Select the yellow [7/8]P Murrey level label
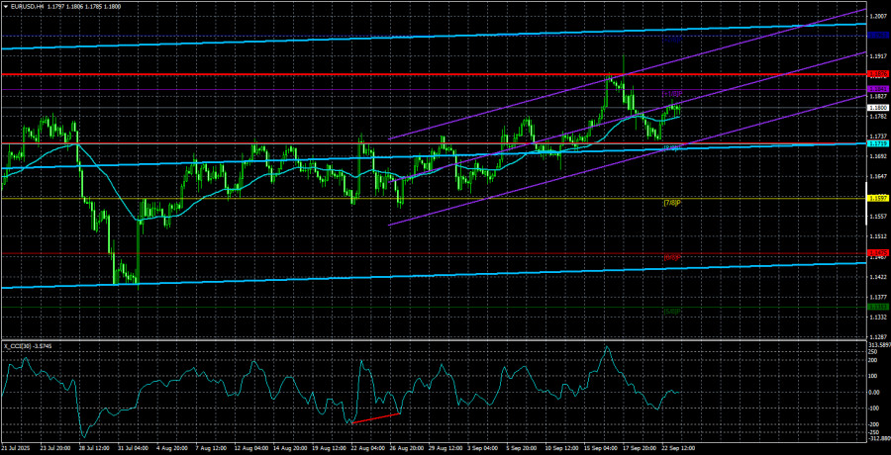891x455 pixels. pyautogui.click(x=673, y=203)
